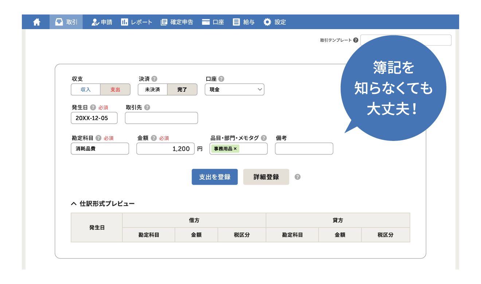Click 勘定科目 header under 借方

click(149, 235)
